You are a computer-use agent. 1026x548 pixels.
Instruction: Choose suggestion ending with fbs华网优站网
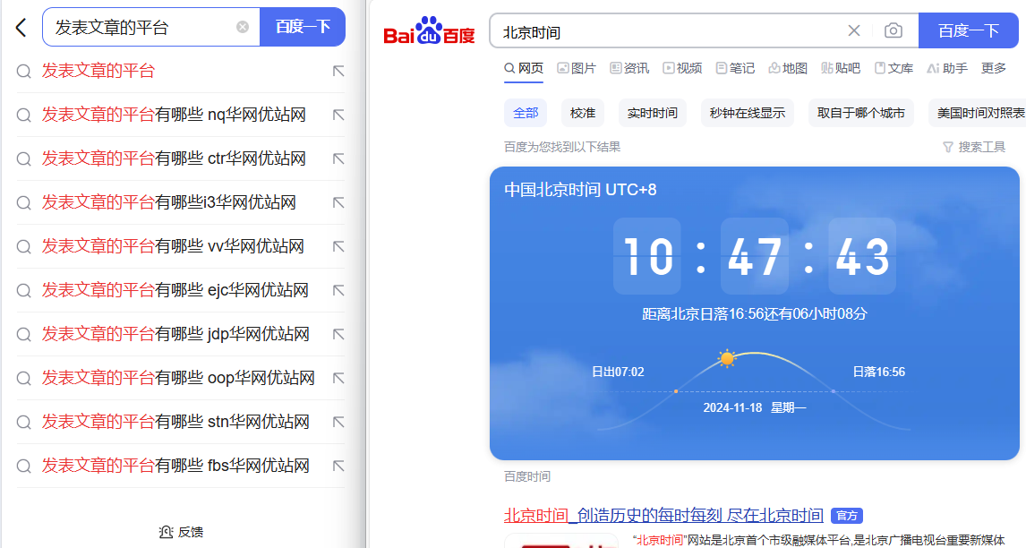point(175,466)
